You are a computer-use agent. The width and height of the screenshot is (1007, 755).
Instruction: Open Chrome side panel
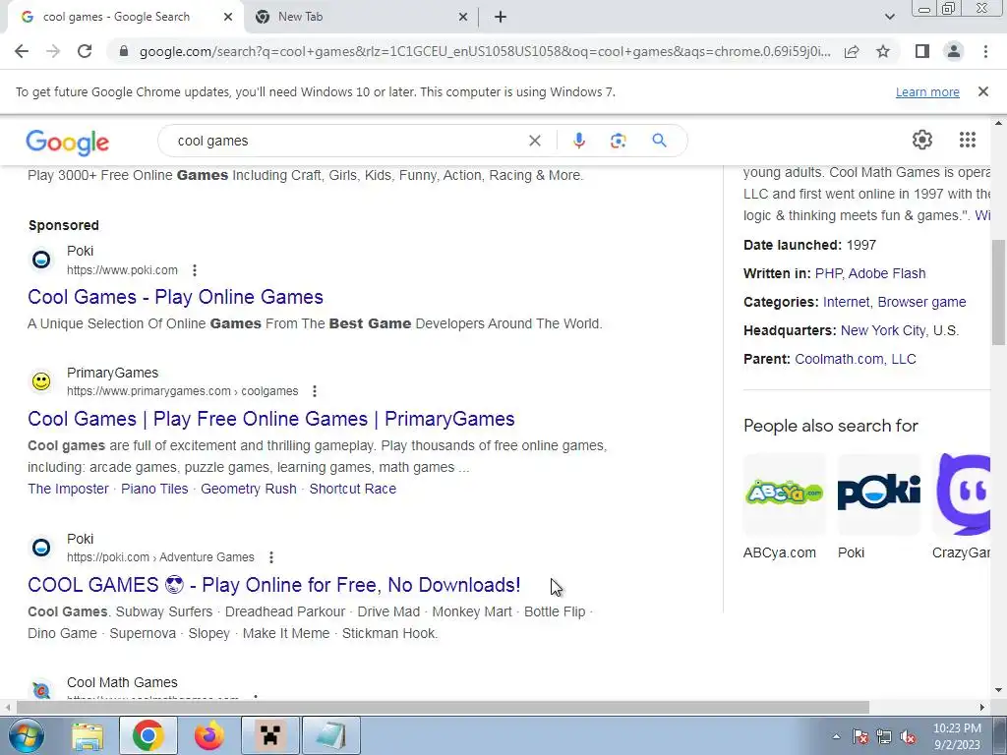click(922, 51)
